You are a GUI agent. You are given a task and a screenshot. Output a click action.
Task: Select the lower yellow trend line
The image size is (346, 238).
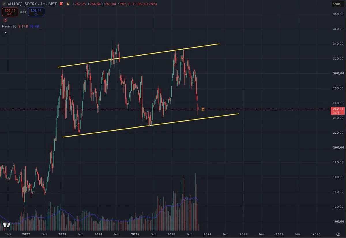(151, 125)
